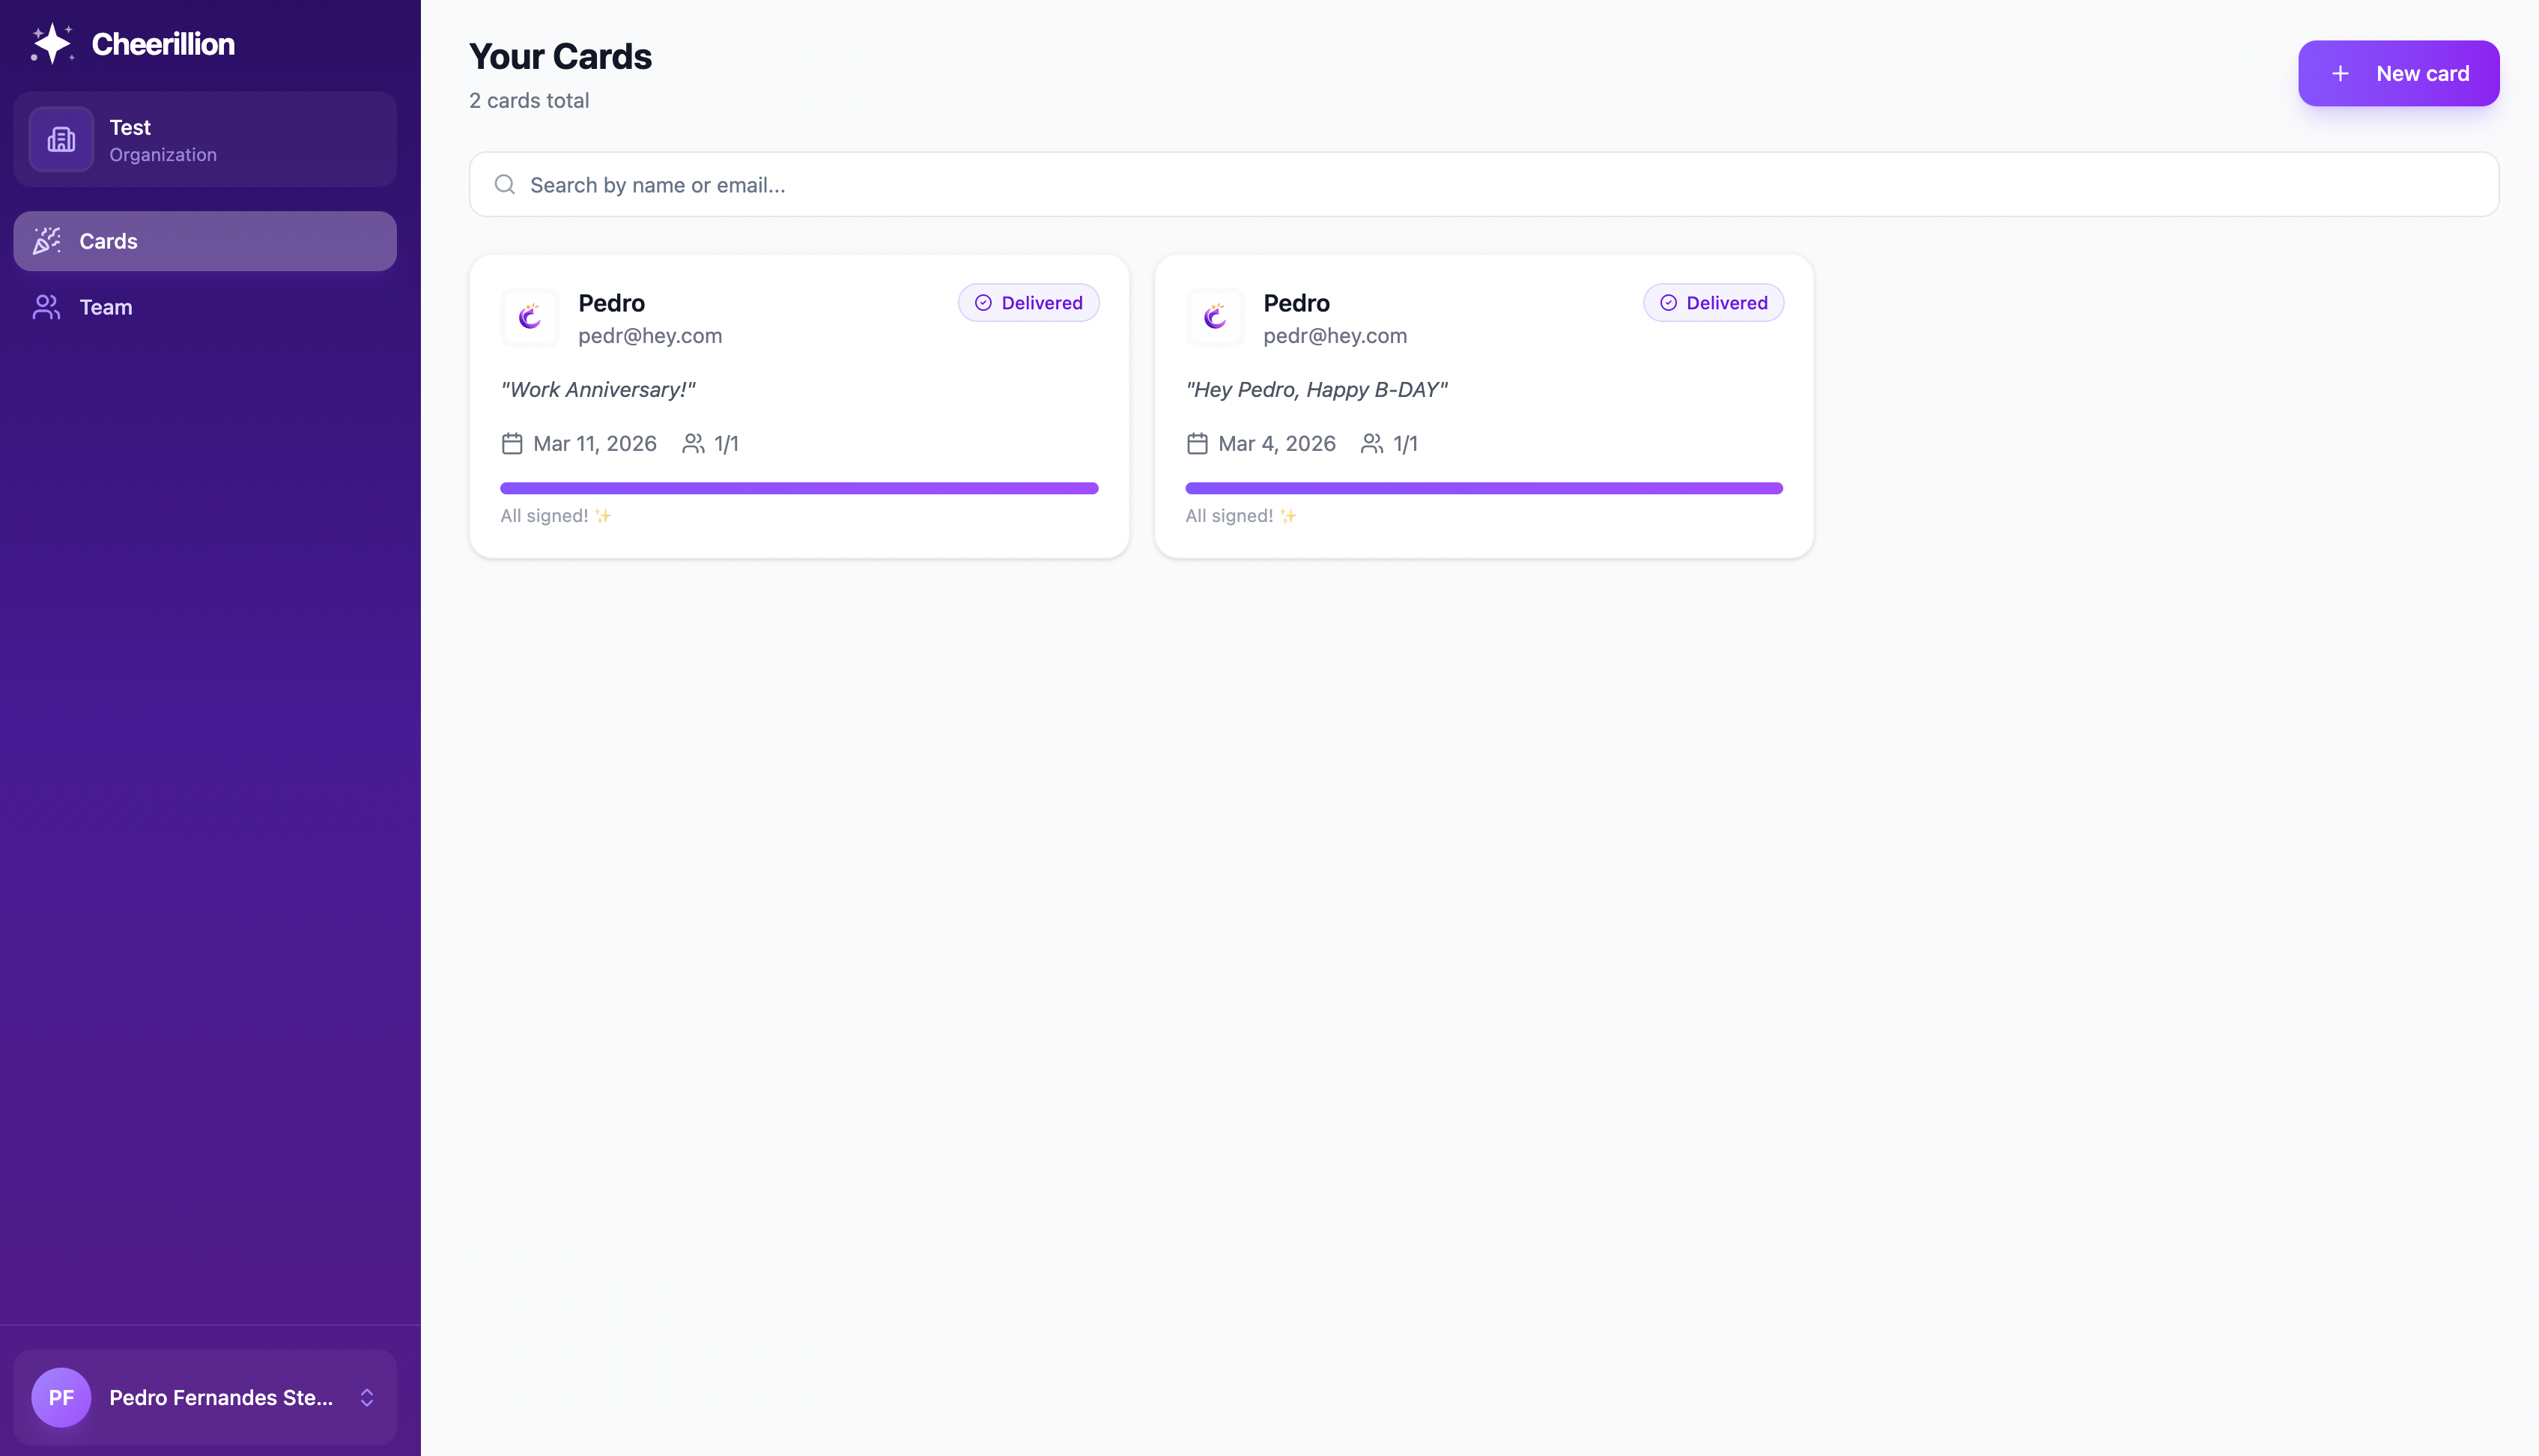
Task: Open the Test Organization switcher
Action: tap(205, 140)
